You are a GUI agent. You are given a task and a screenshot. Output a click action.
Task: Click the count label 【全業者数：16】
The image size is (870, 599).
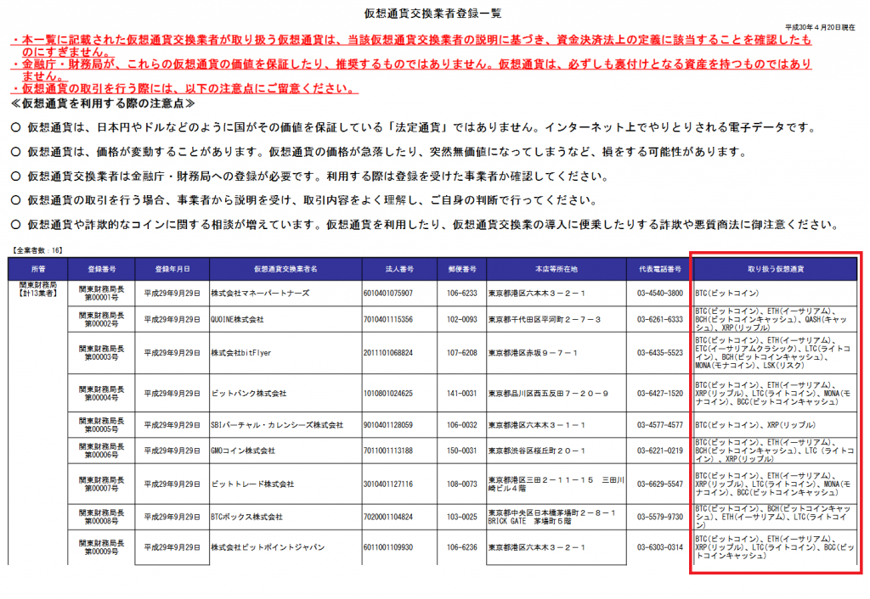37,250
